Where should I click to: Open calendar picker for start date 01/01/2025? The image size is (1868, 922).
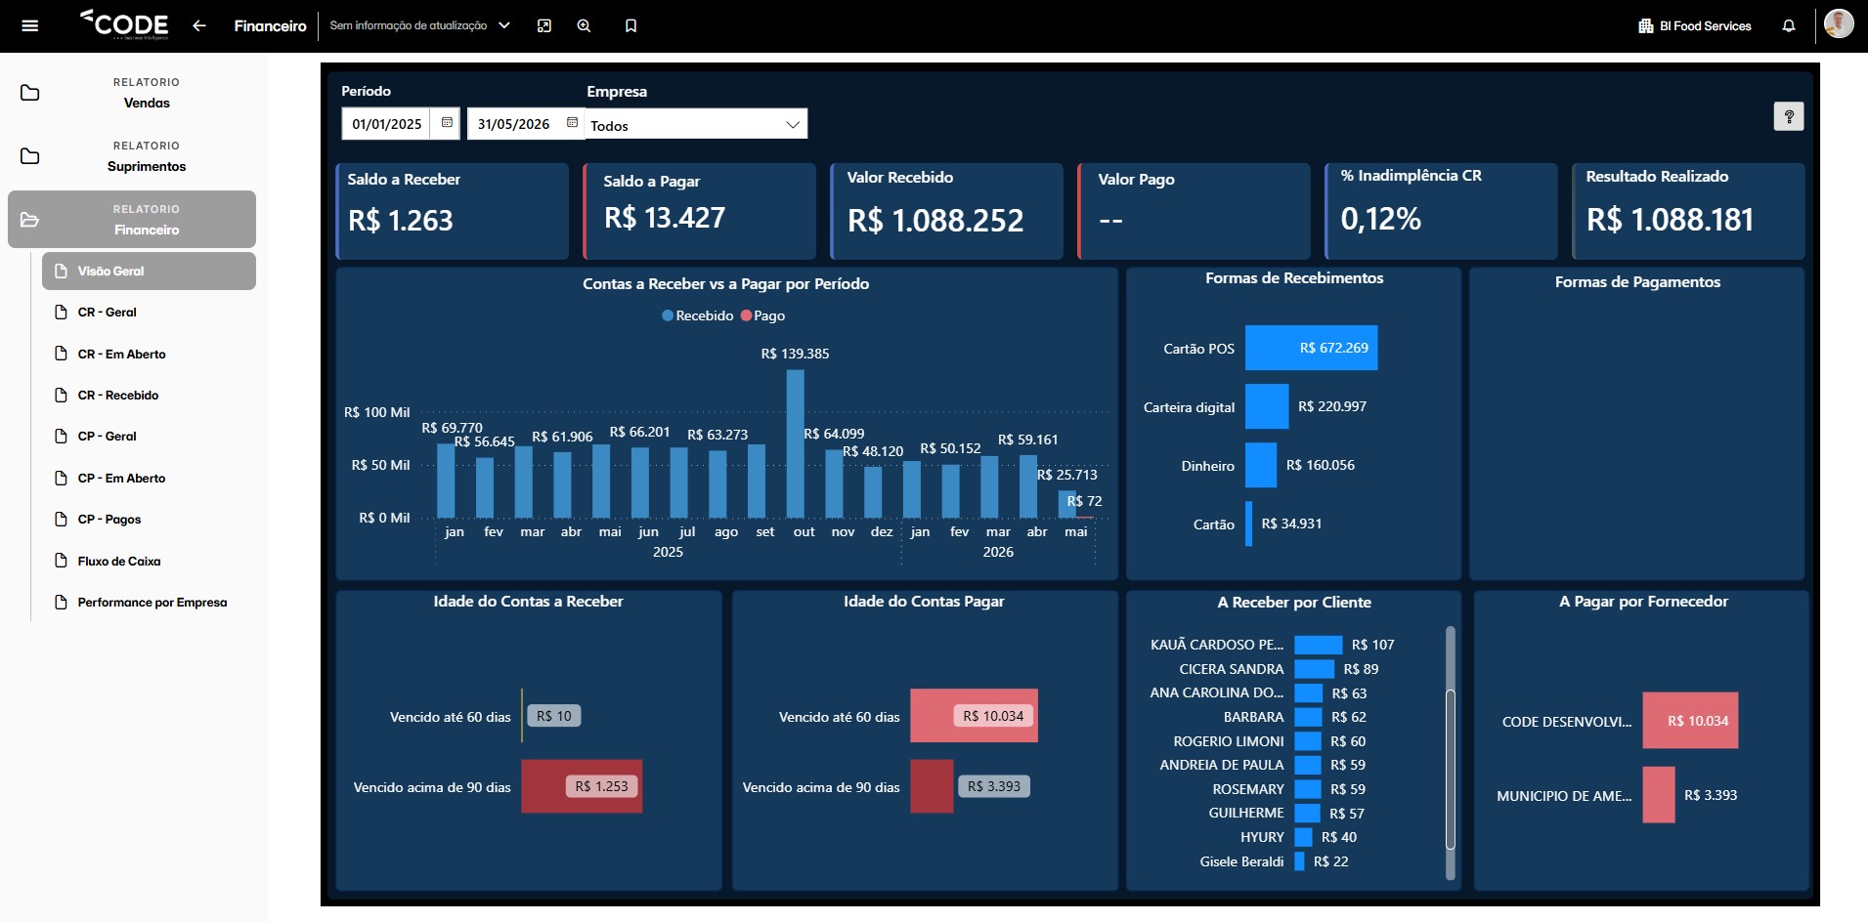point(447,123)
